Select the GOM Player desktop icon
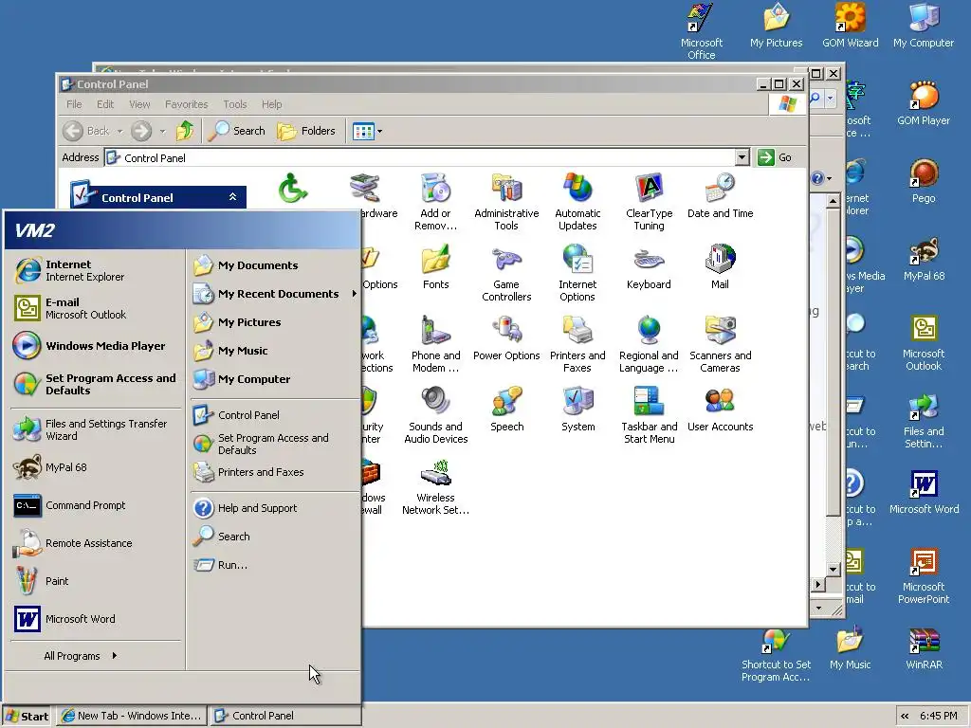 924,104
